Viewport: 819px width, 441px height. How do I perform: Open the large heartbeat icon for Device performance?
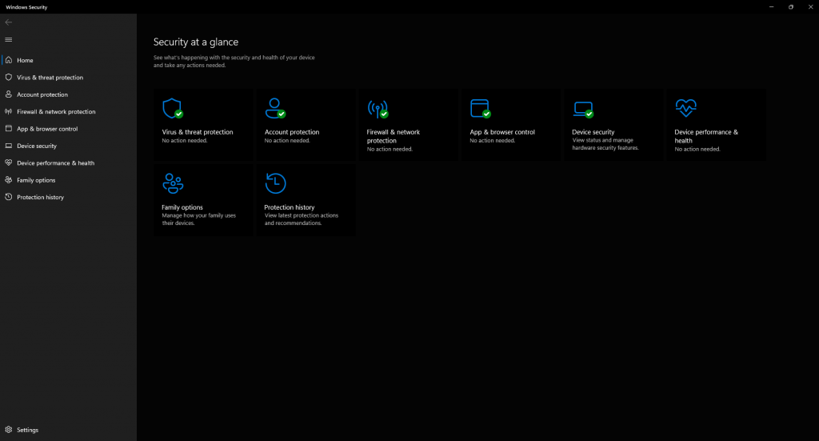click(x=685, y=108)
